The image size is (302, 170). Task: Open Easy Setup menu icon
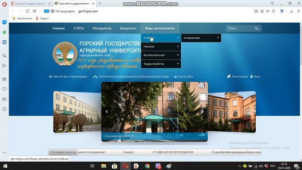click(299, 11)
